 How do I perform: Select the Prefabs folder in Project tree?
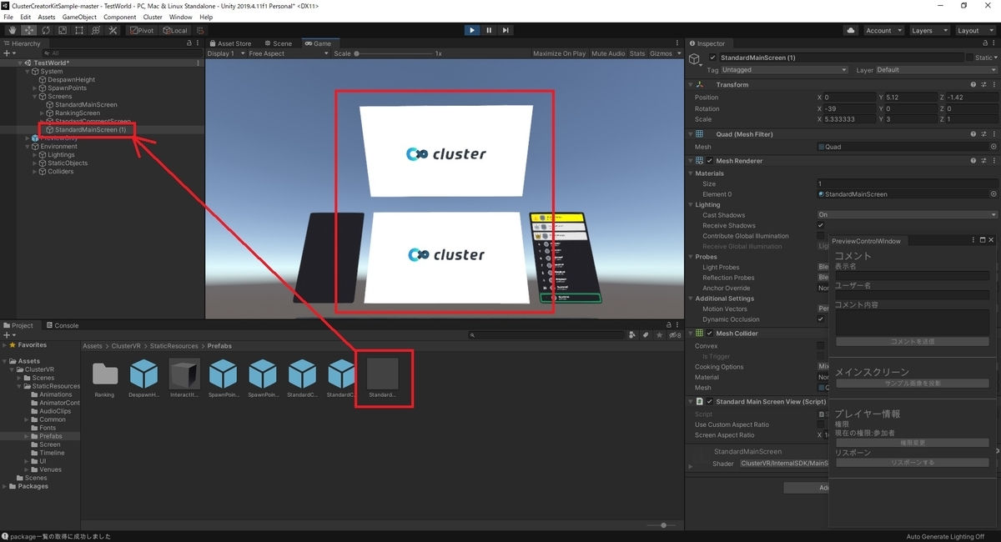[x=50, y=436]
